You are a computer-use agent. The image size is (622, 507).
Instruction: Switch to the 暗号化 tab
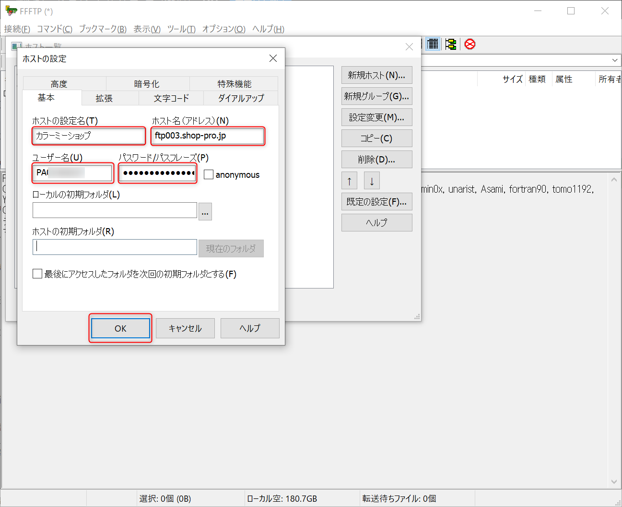[x=147, y=84]
